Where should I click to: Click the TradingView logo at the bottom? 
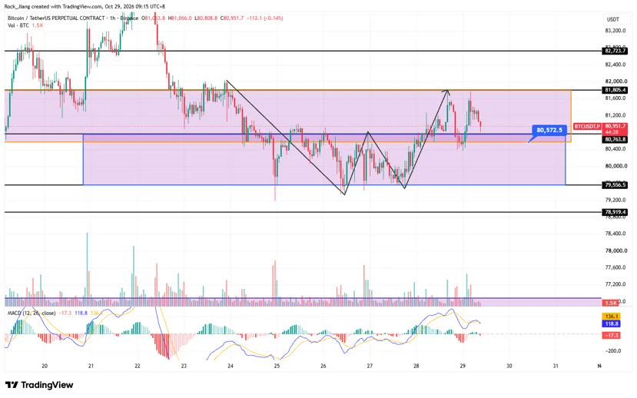[x=39, y=385]
